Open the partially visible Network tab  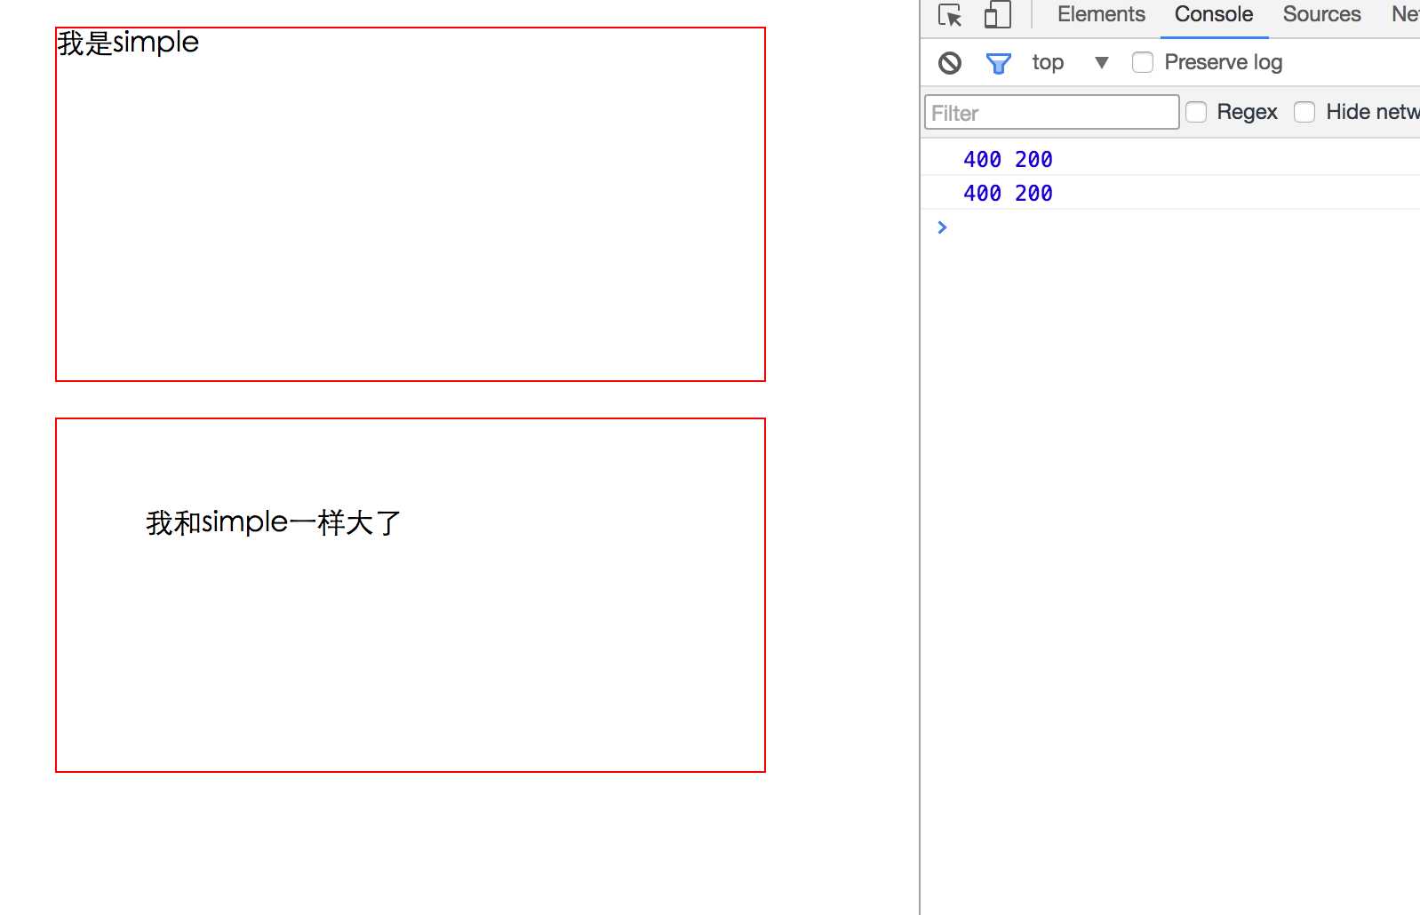coord(1405,14)
